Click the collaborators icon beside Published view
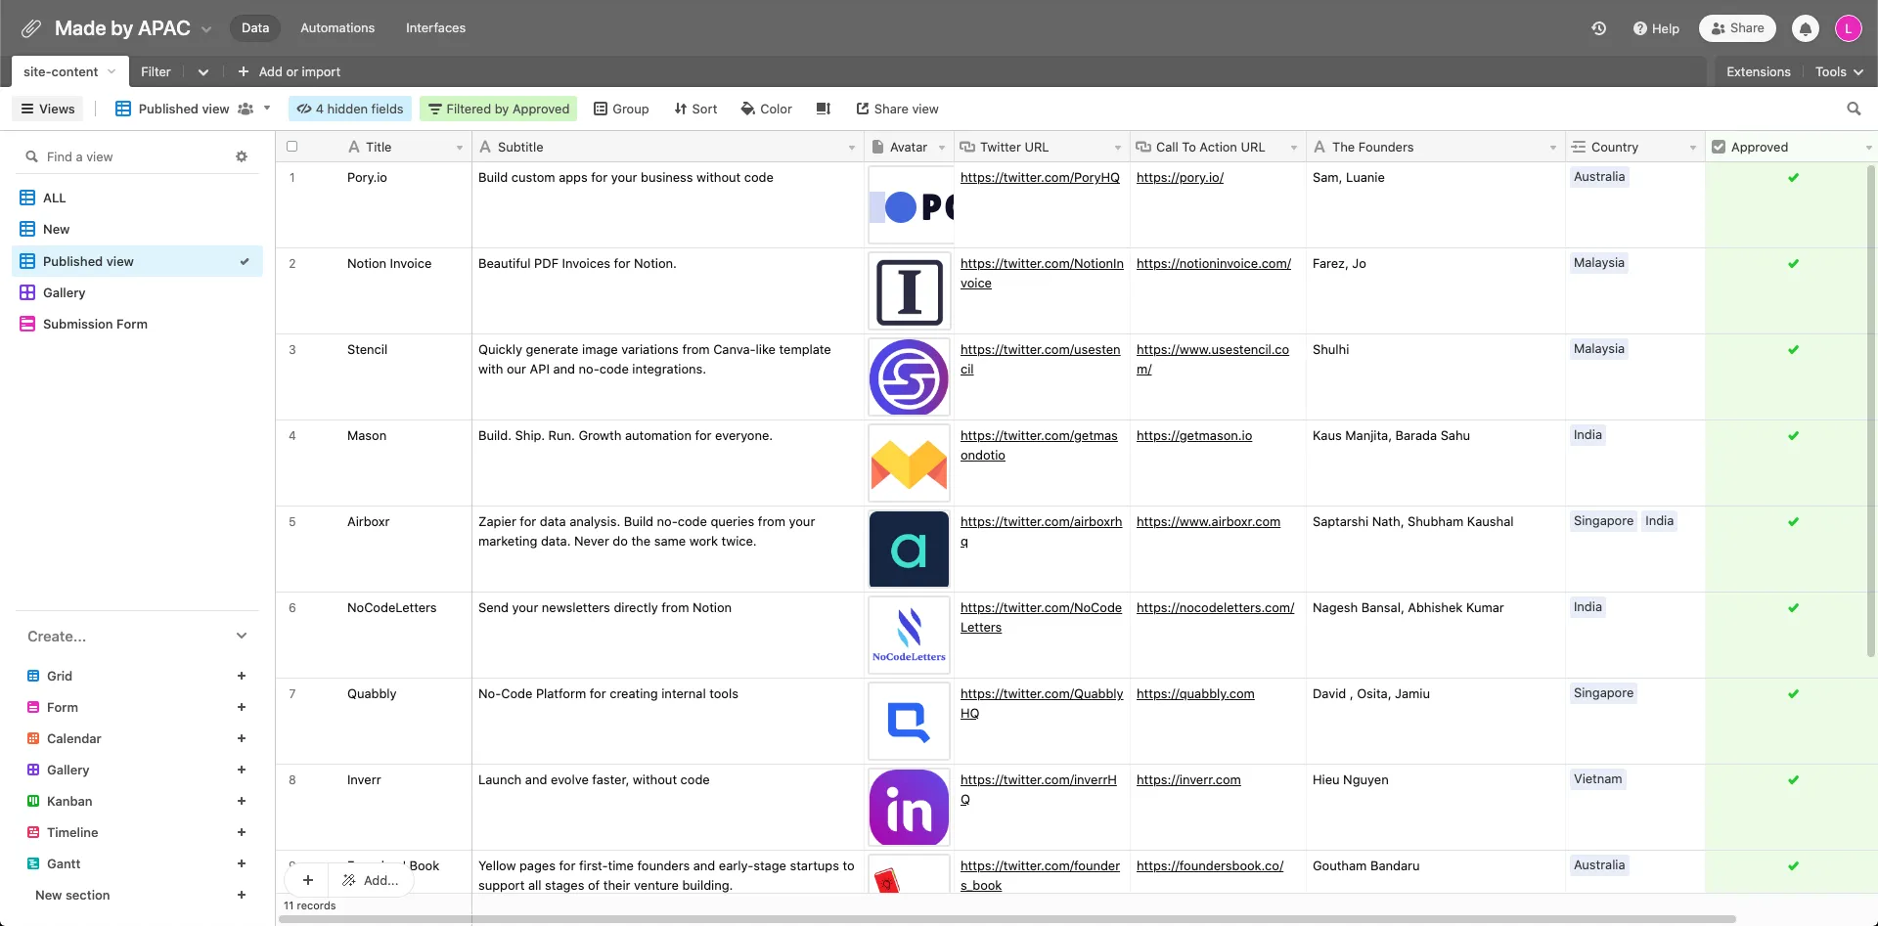The height and width of the screenshot is (926, 1878). pyautogui.click(x=246, y=109)
